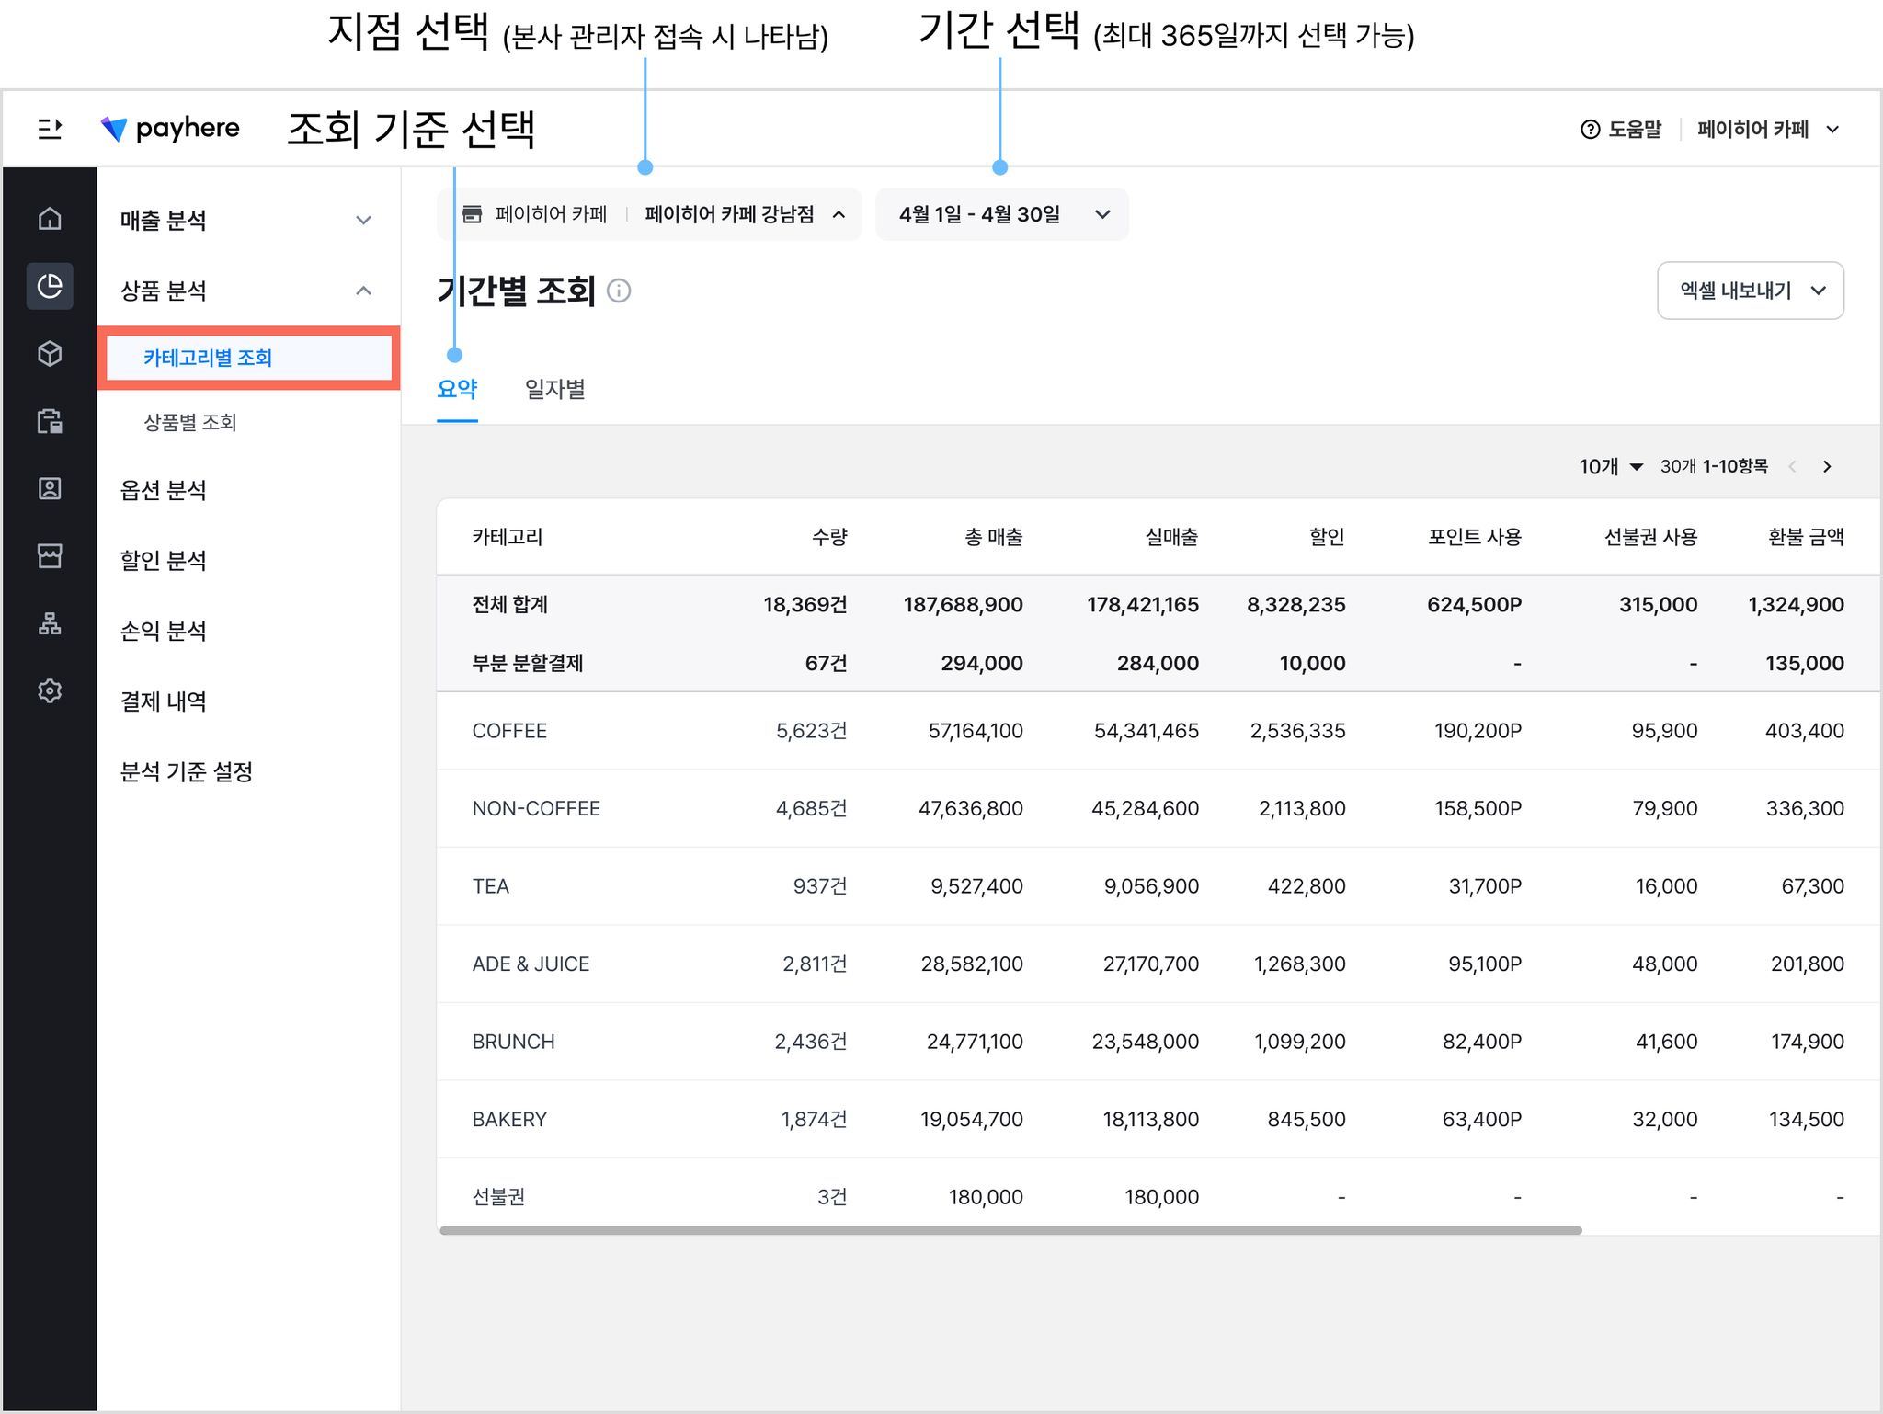Click the 30개 1-10항목 page count

coord(1714,467)
